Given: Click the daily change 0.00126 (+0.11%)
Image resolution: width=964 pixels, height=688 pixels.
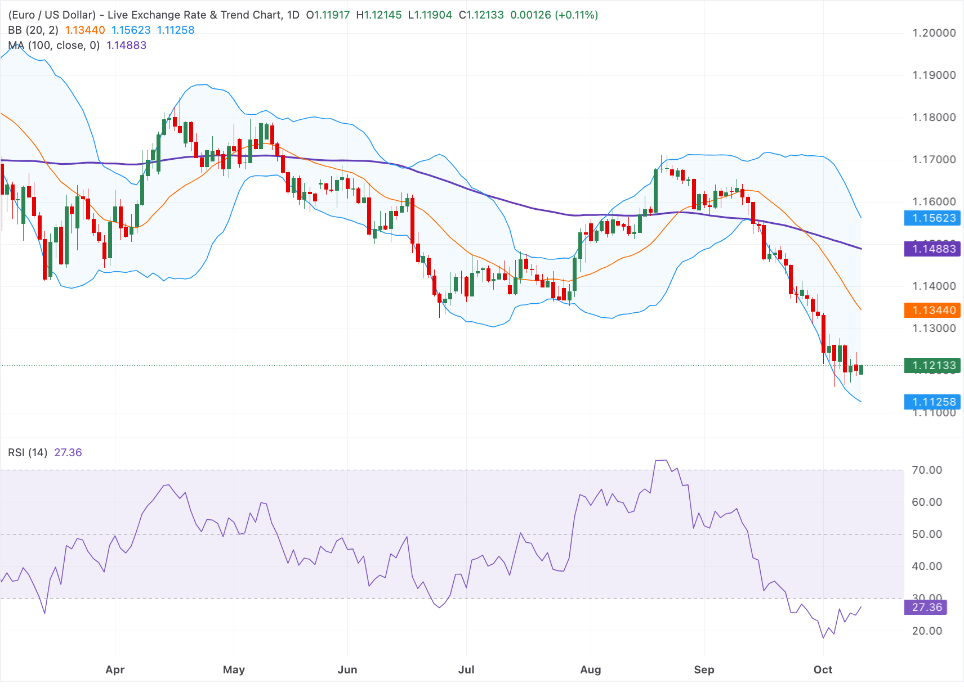Looking at the screenshot, I should (x=554, y=15).
